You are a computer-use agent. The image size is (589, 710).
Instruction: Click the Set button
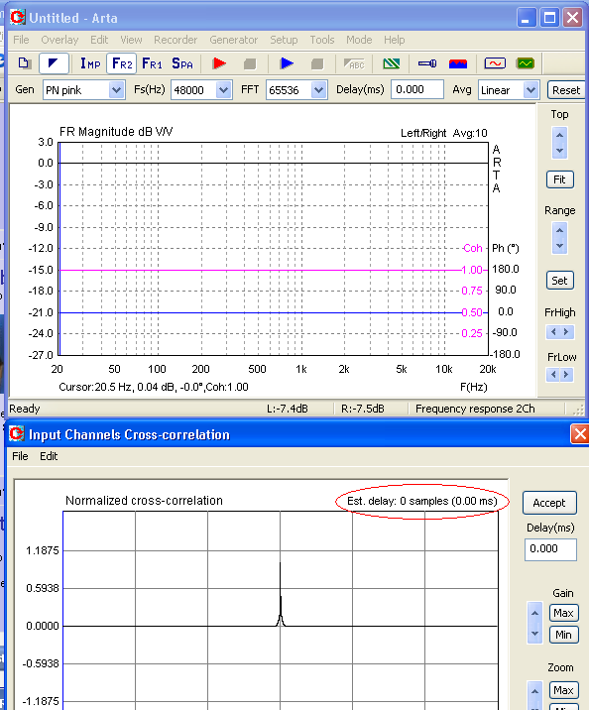[x=559, y=281]
